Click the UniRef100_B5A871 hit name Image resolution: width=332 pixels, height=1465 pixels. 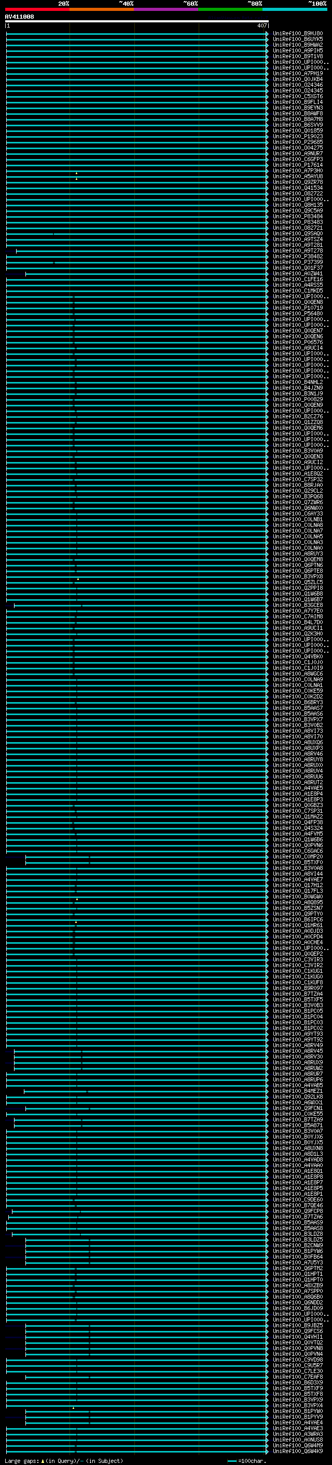[298, 1126]
